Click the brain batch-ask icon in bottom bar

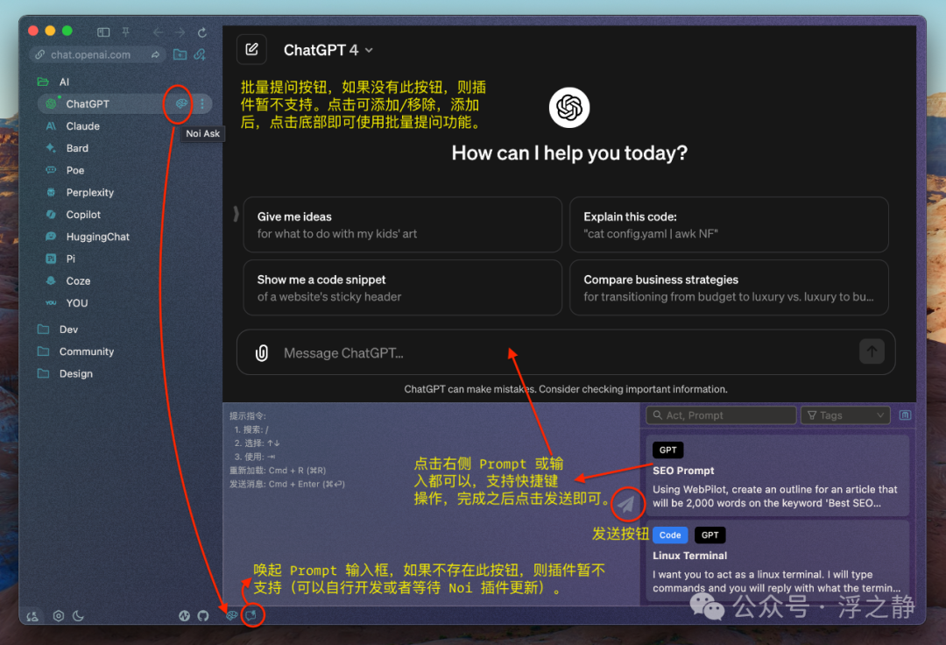click(231, 616)
